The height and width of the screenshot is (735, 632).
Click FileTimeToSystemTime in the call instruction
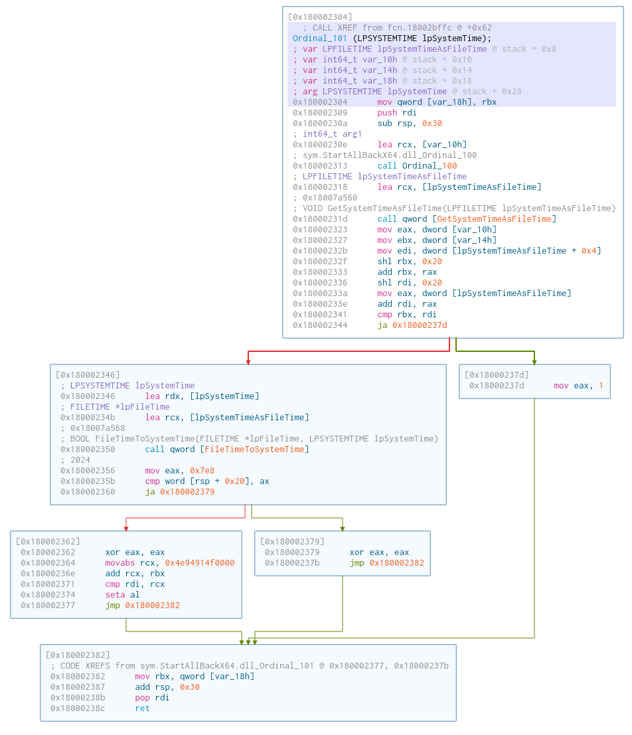256,449
